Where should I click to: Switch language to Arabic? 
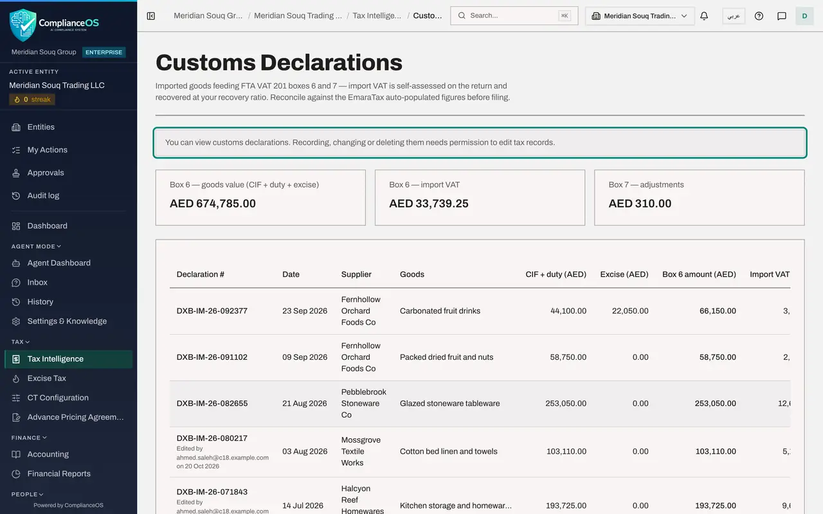pyautogui.click(x=734, y=16)
